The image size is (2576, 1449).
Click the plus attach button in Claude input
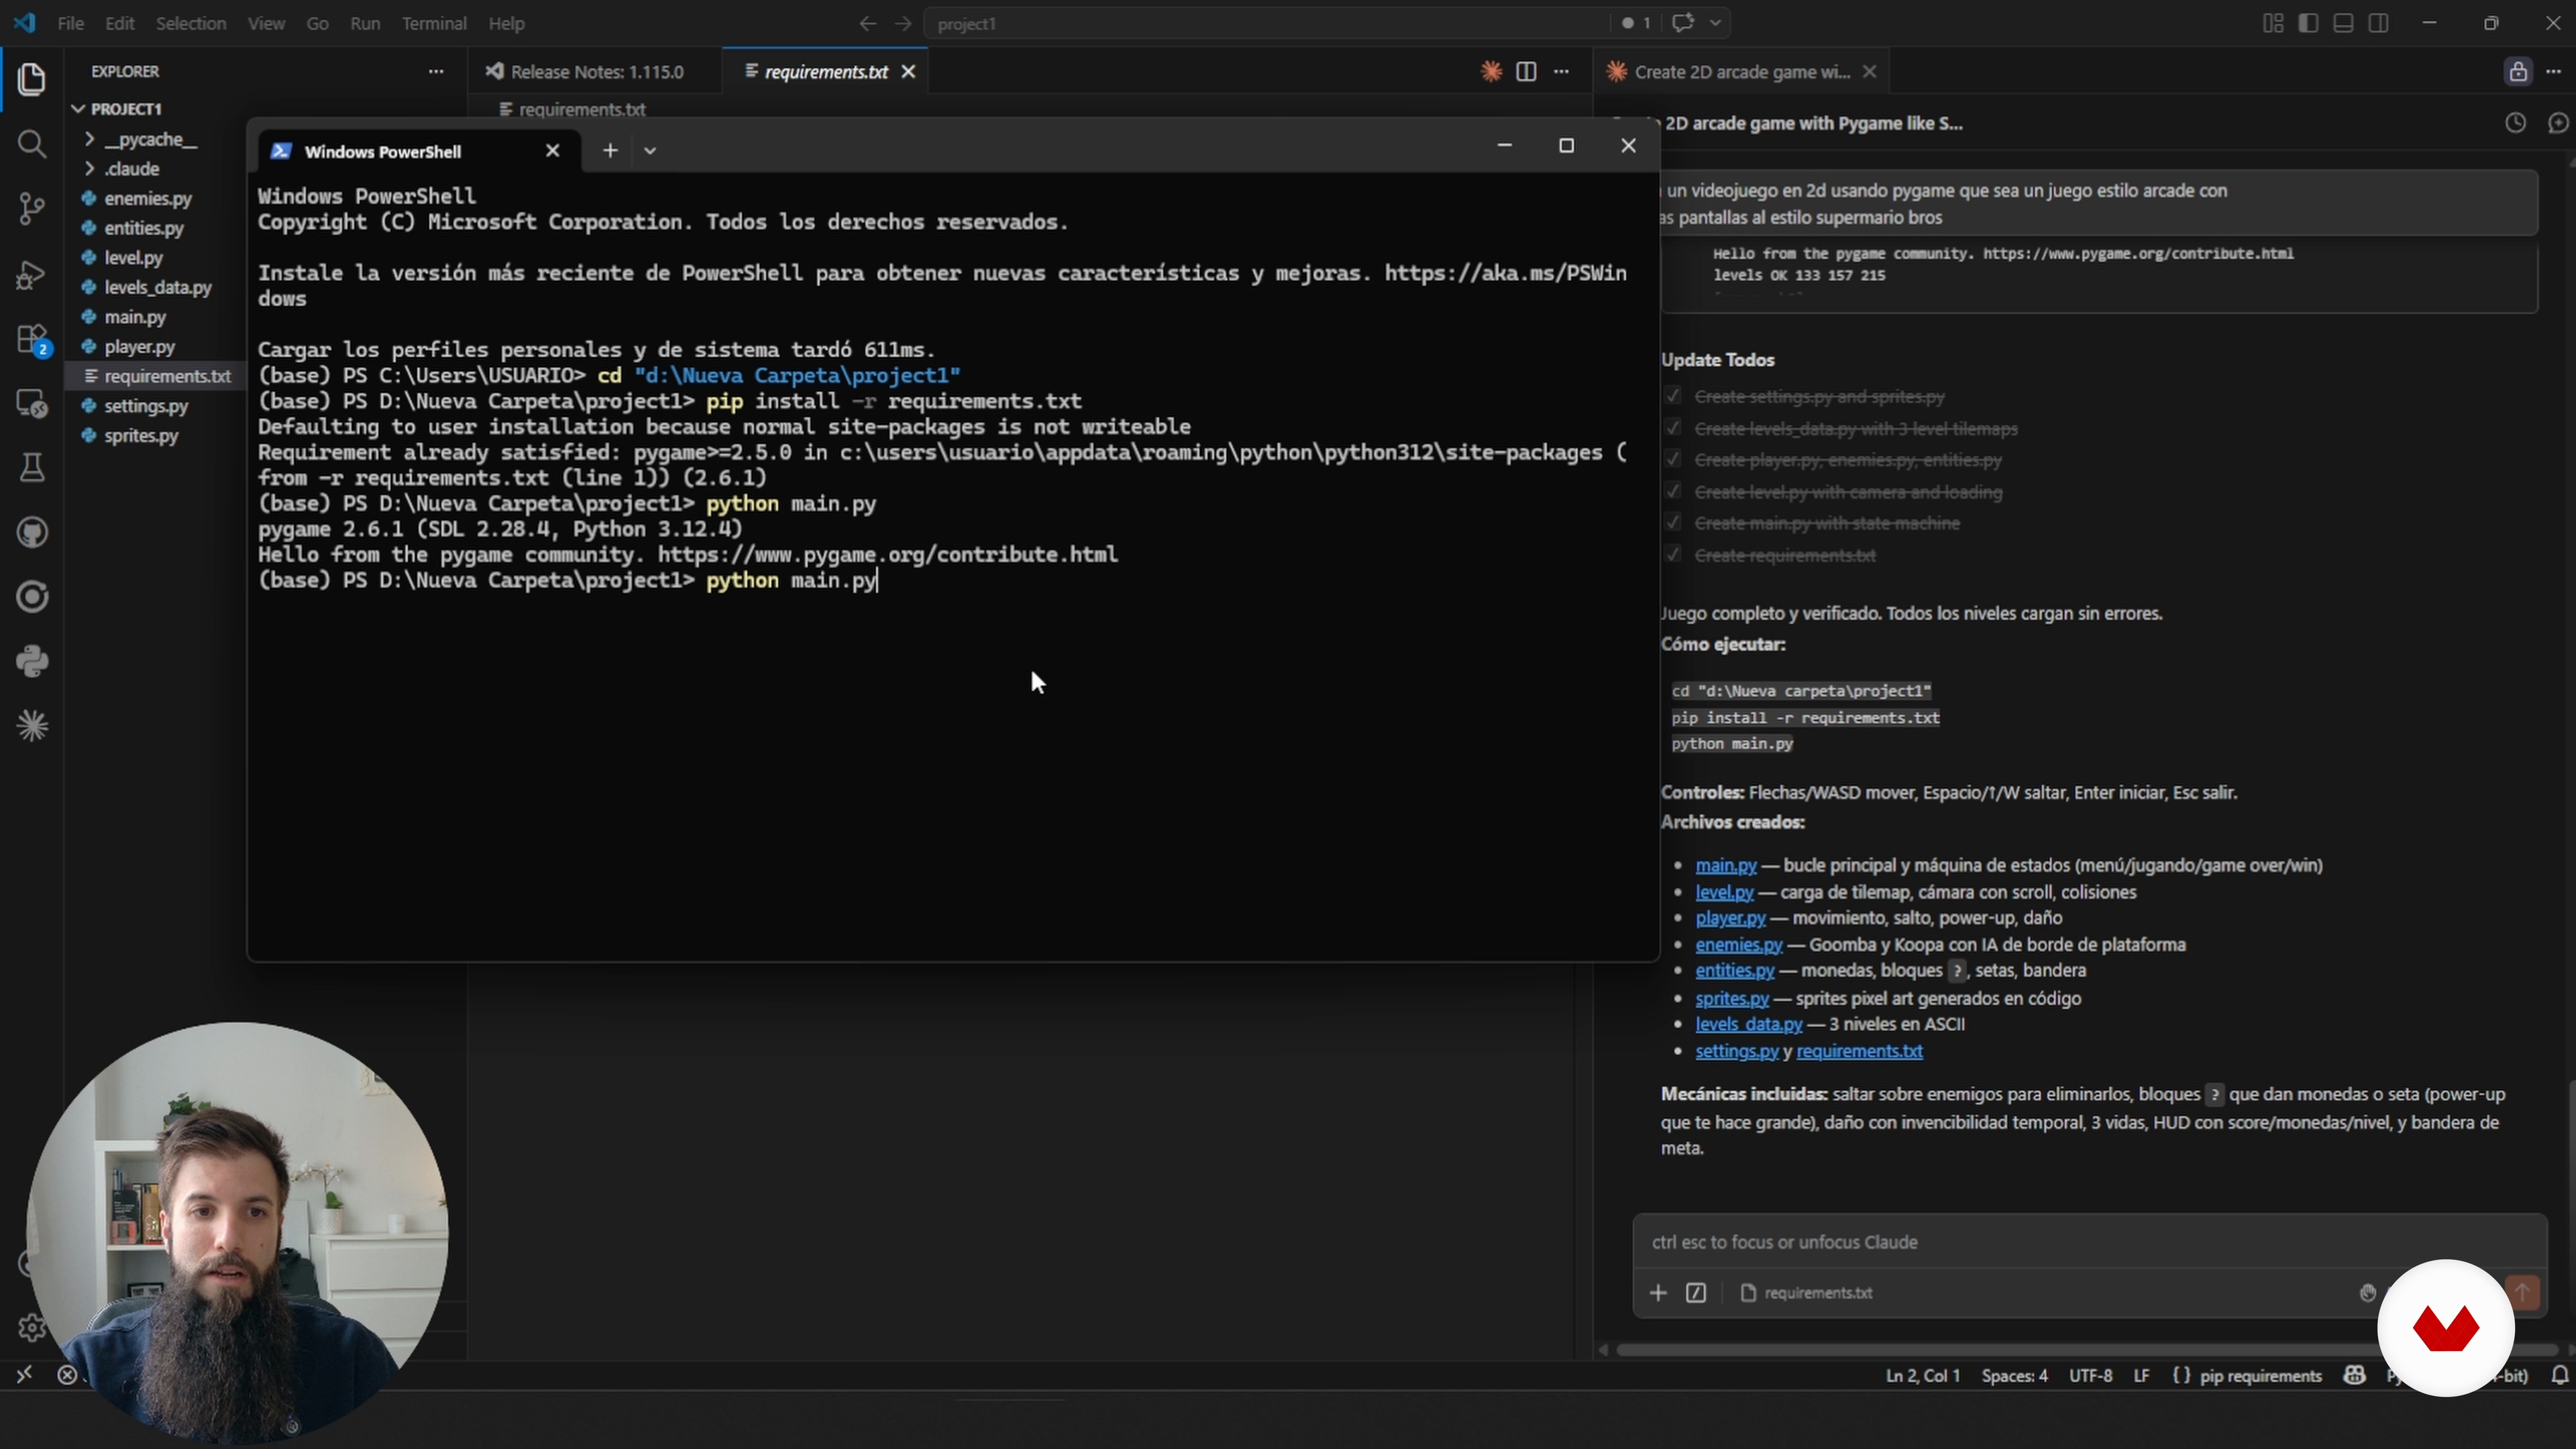click(1658, 1293)
